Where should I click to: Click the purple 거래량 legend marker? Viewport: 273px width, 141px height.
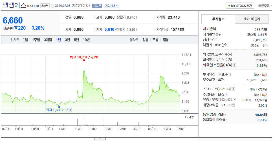(x=186, y=117)
